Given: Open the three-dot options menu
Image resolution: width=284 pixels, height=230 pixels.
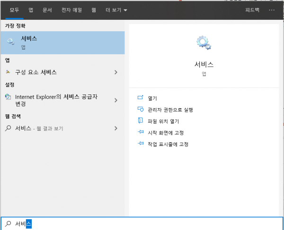Looking at the screenshot, I should tap(272, 10).
